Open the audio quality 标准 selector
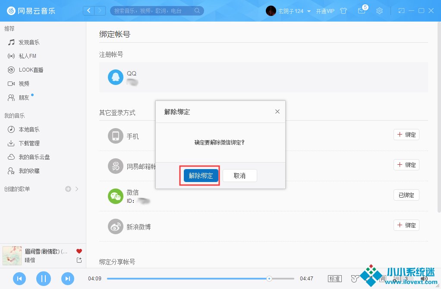441x289 pixels. 335,279
